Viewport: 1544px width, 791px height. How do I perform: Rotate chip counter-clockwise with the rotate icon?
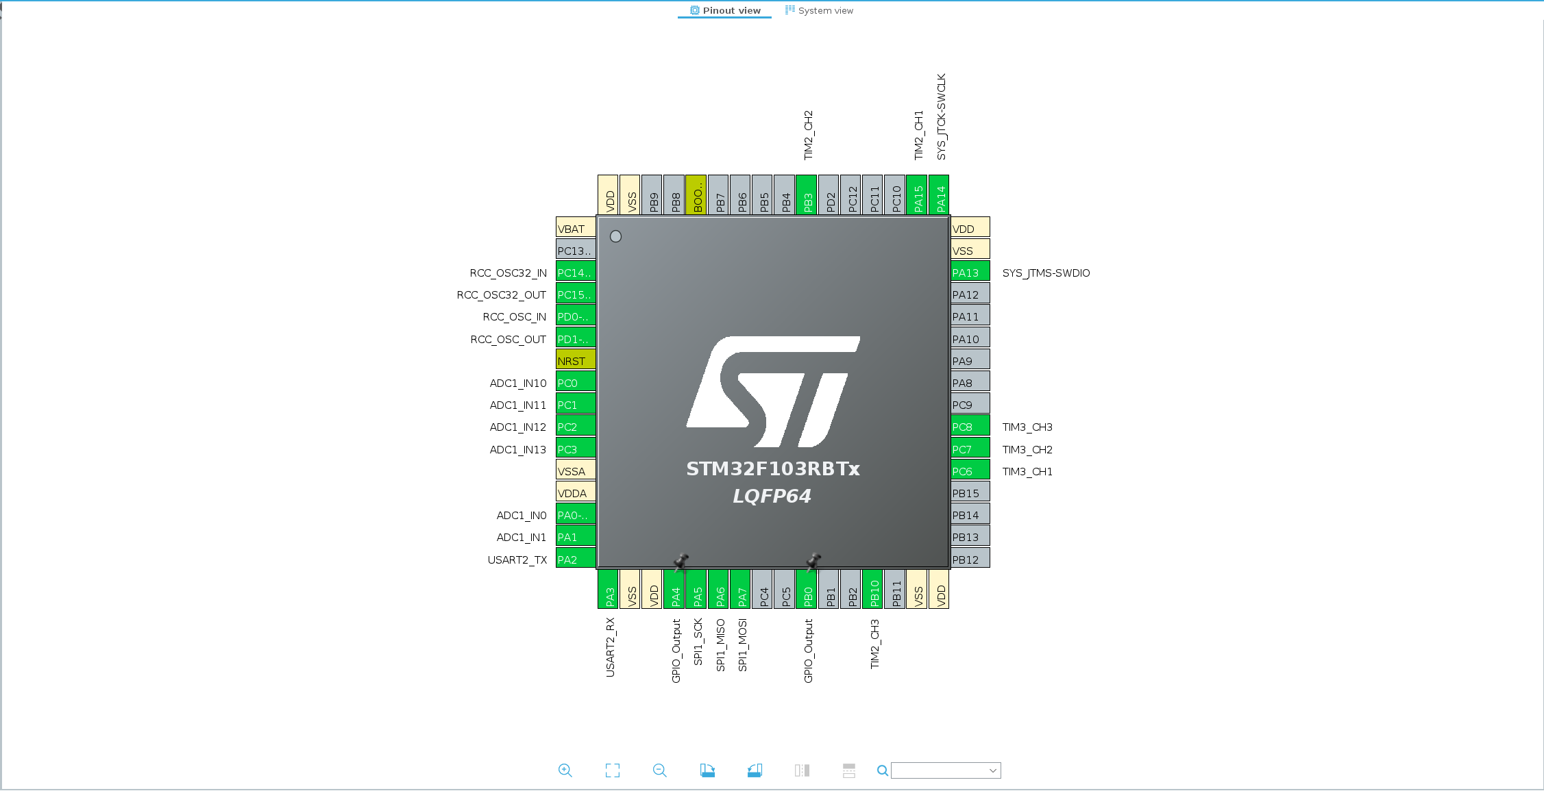click(x=755, y=770)
